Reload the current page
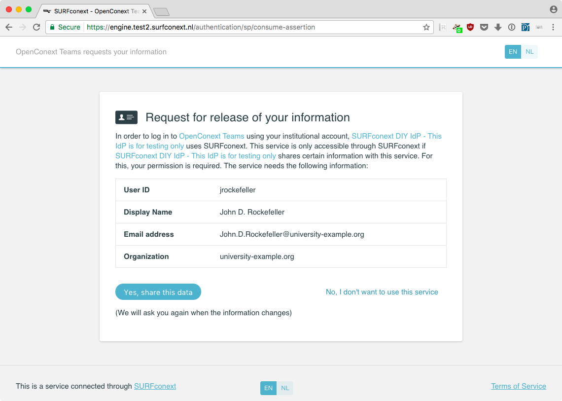 (x=36, y=27)
